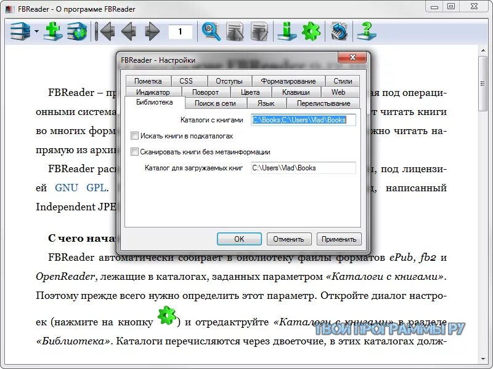Minimize the FBReader main window
Image resolution: width=493 pixels, height=369 pixels.
[x=434, y=6]
